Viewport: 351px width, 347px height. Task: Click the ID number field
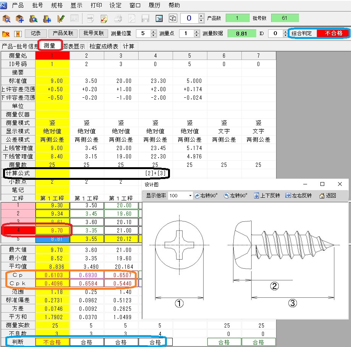(x=275, y=34)
